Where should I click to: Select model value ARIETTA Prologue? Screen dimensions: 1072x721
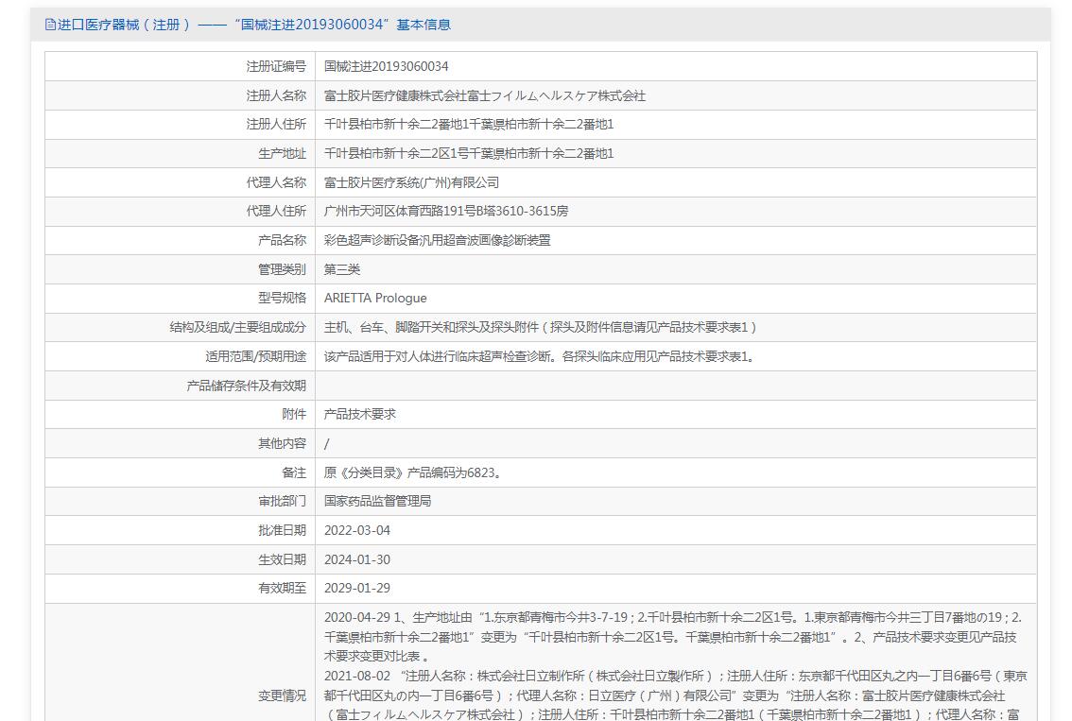pyautogui.click(x=375, y=298)
